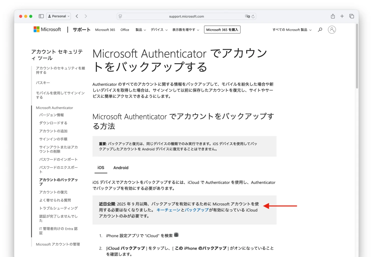The height and width of the screenshot is (257, 373).
Task: Click the reload icon in the address bar
Action: click(x=252, y=16)
